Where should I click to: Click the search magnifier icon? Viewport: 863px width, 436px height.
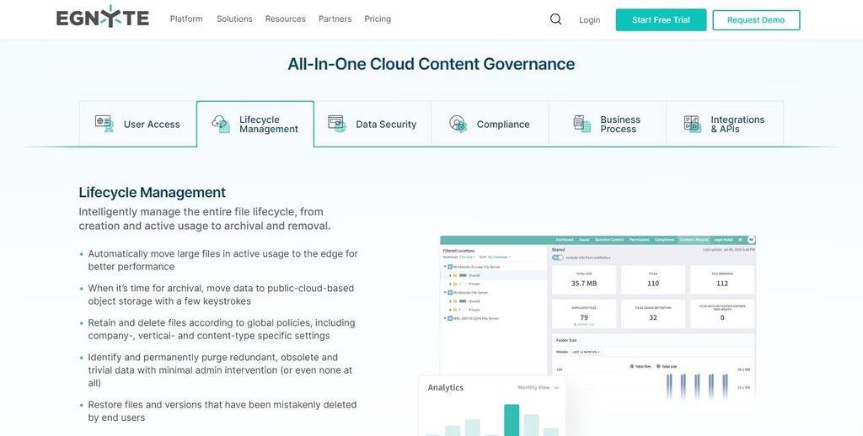(x=555, y=19)
